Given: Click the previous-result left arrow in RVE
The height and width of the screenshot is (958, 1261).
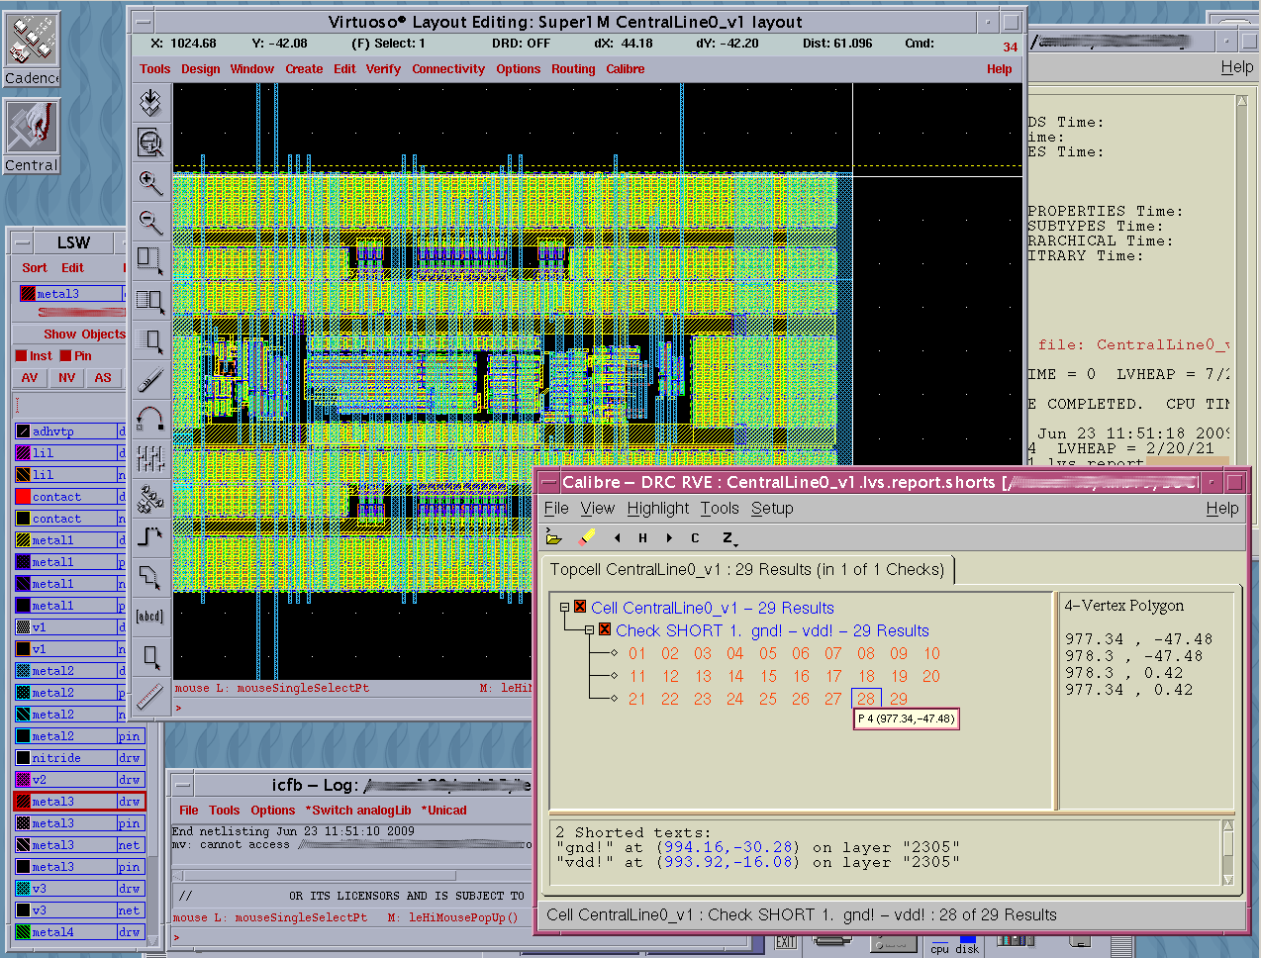Looking at the screenshot, I should 617,537.
